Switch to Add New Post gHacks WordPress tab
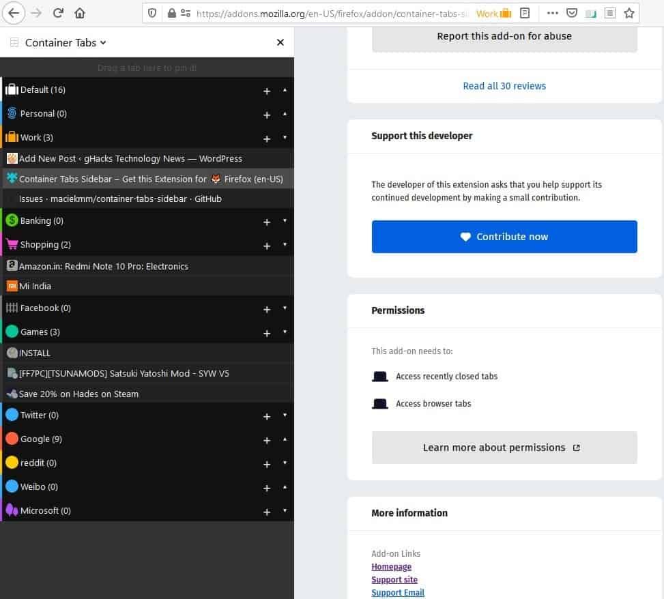Screen dimensions: 664x599 pyautogui.click(x=148, y=159)
